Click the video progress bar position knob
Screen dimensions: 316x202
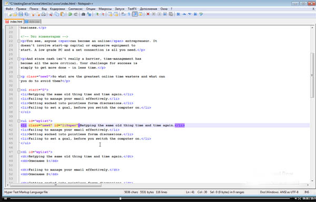pos(120,198)
